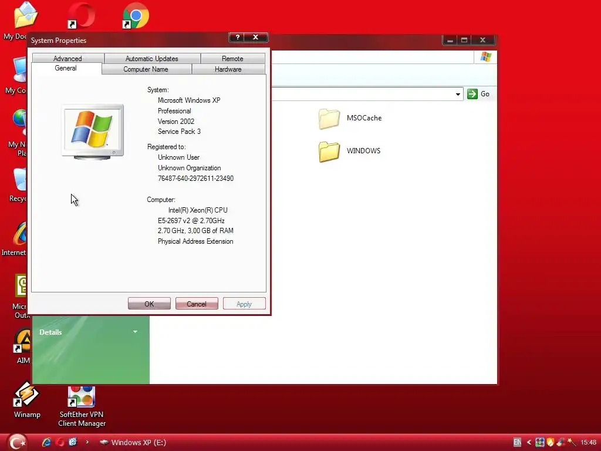Viewport: 601px width, 451px height.
Task: Click the Start button on the taskbar
Action: 17,442
